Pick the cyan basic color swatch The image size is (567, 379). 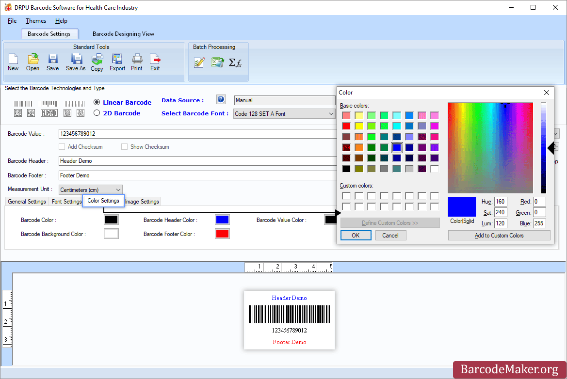[397, 126]
